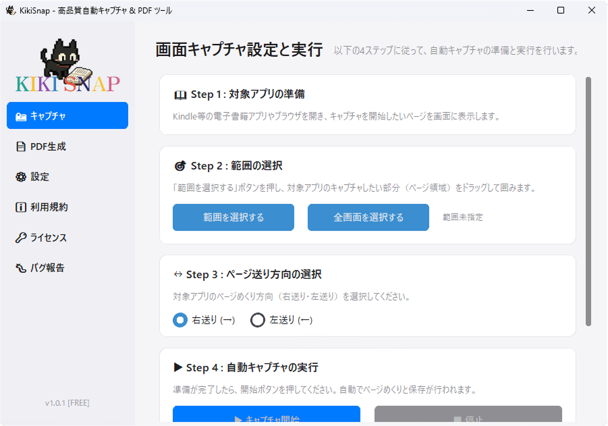Click the PDF生成 document icon
The image size is (608, 426).
point(21,147)
